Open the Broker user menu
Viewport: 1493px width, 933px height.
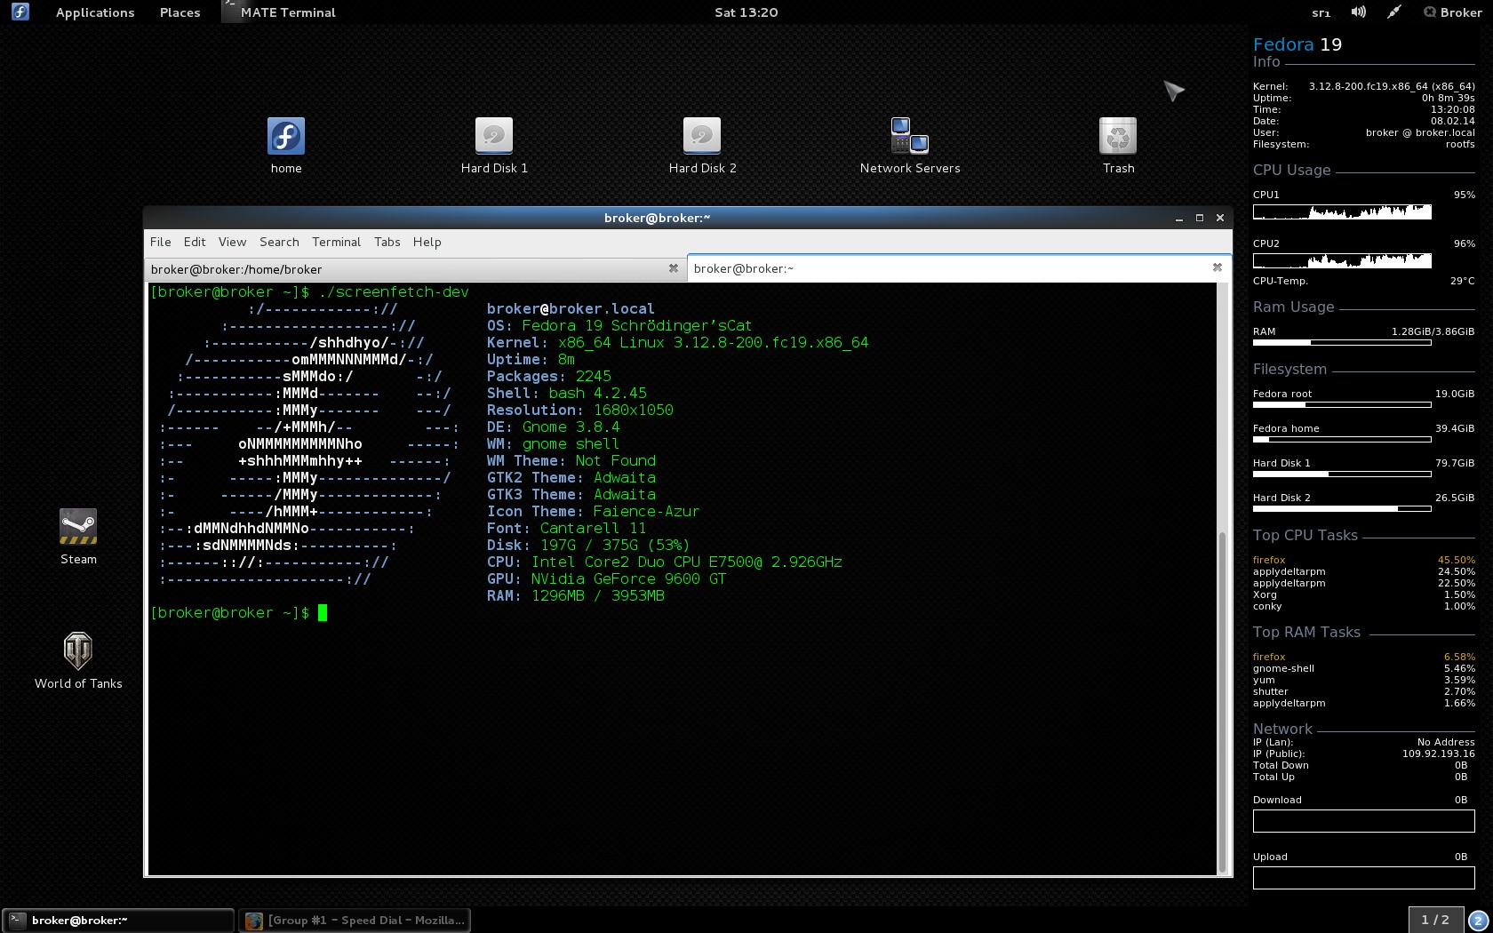1453,12
